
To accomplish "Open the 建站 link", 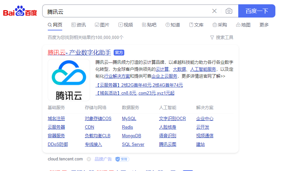I will tap(200, 145).
